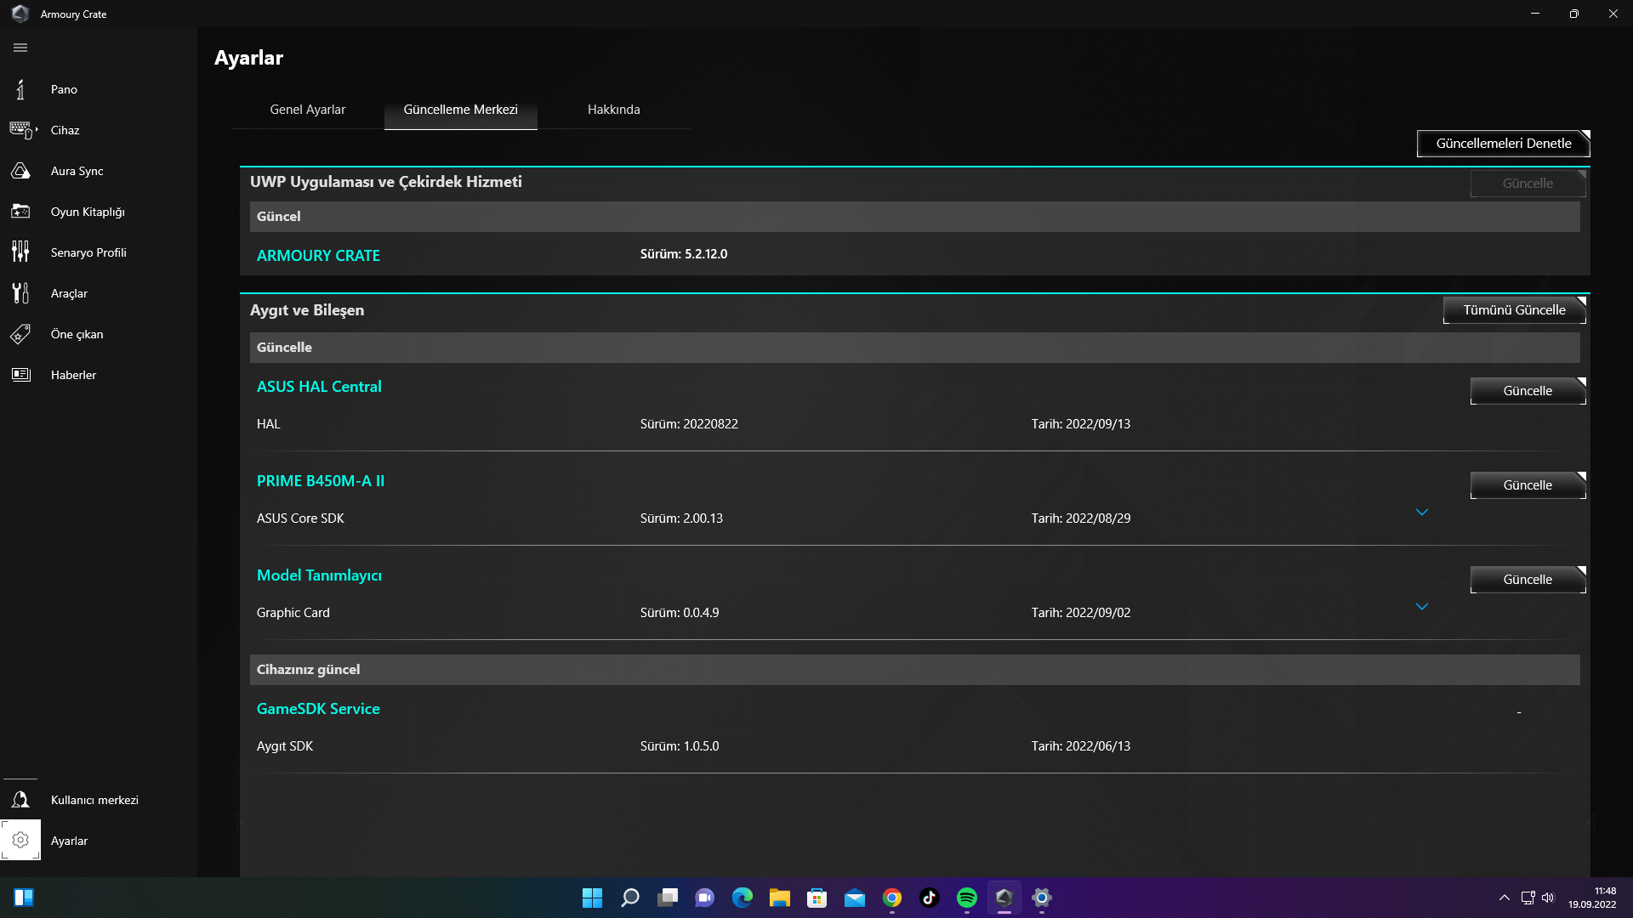
Task: Click the 'Sürüm: 0.0.4.9' version text
Action: (x=680, y=613)
